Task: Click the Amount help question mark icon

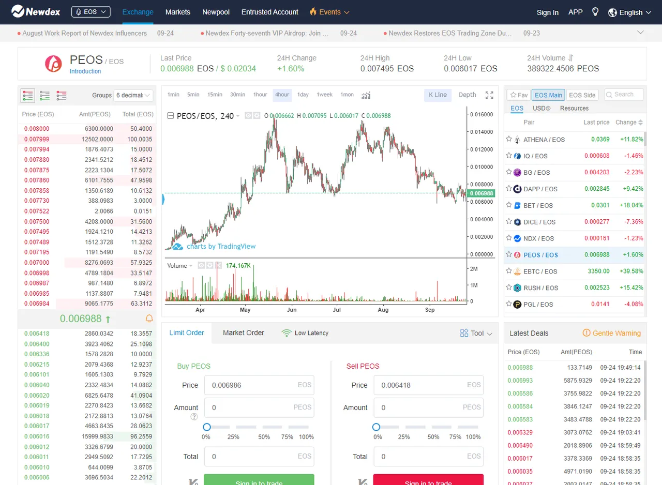Action: 194,417
